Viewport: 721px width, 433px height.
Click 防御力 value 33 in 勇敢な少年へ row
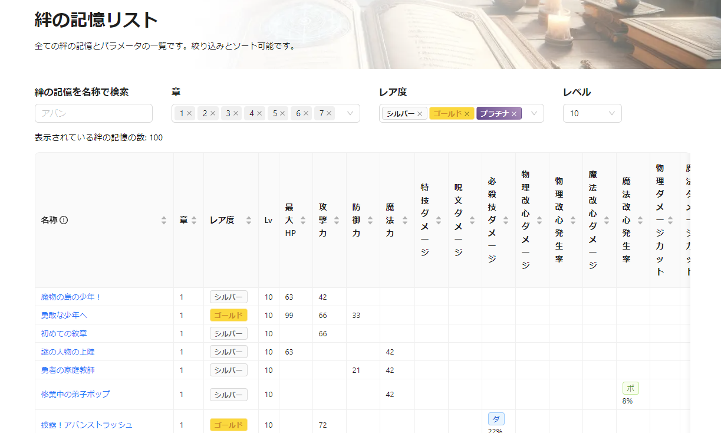[357, 315]
